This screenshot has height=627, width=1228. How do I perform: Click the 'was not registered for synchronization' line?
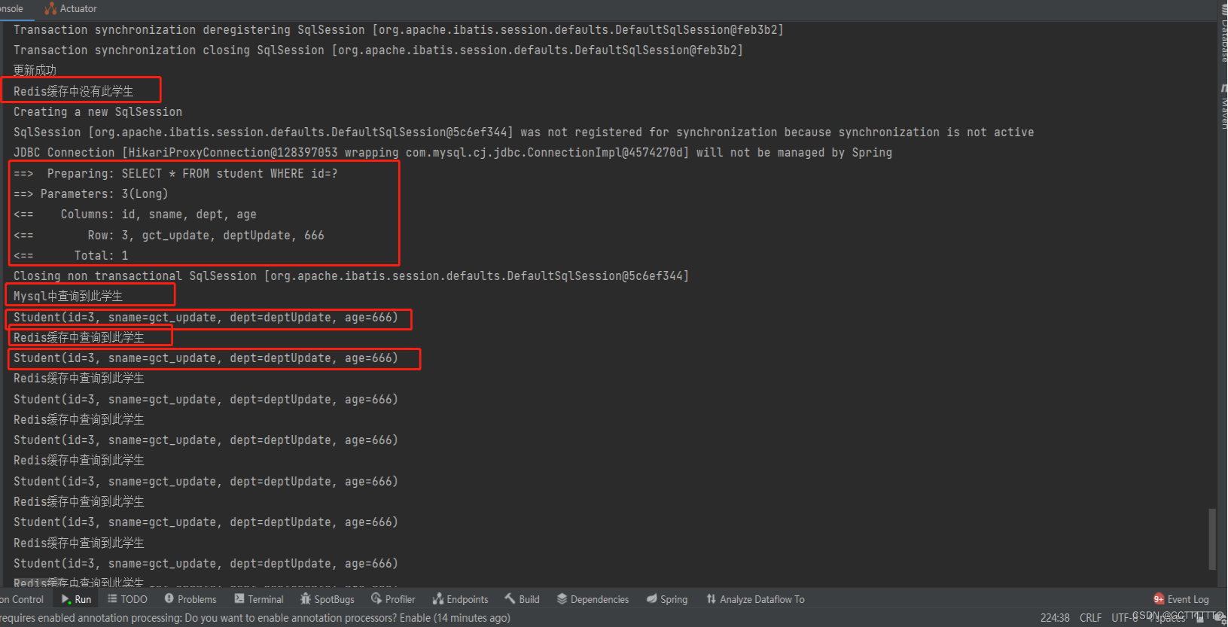point(523,132)
